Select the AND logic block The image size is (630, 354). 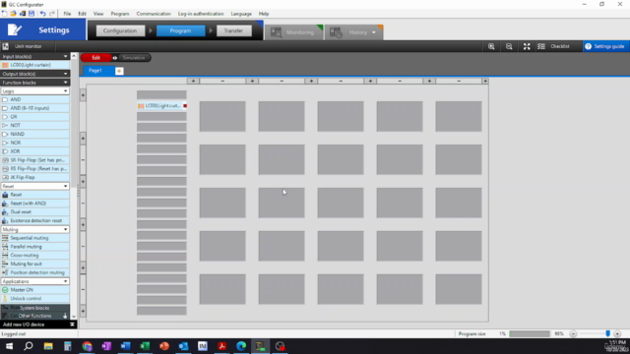[35, 99]
